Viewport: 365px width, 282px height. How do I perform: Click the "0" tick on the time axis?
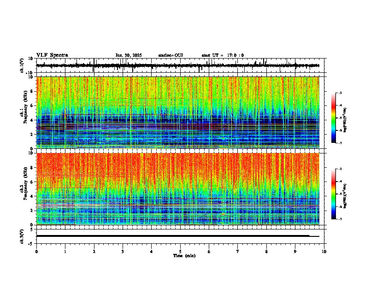pos(36,252)
